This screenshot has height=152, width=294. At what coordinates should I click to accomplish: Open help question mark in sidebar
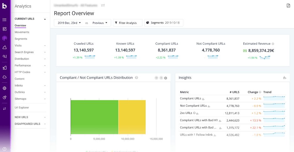pos(4,149)
